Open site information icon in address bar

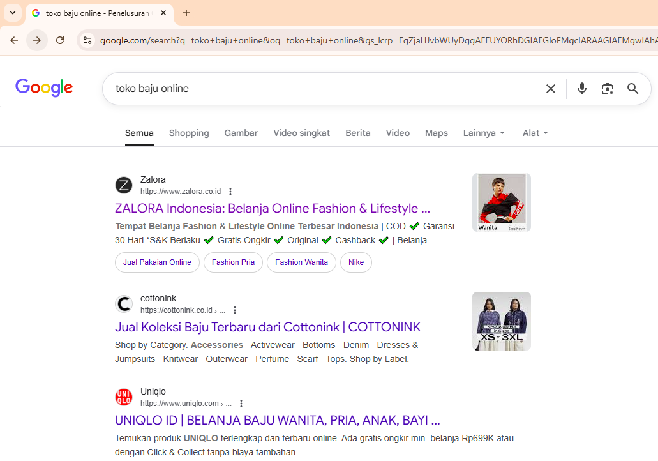(87, 40)
